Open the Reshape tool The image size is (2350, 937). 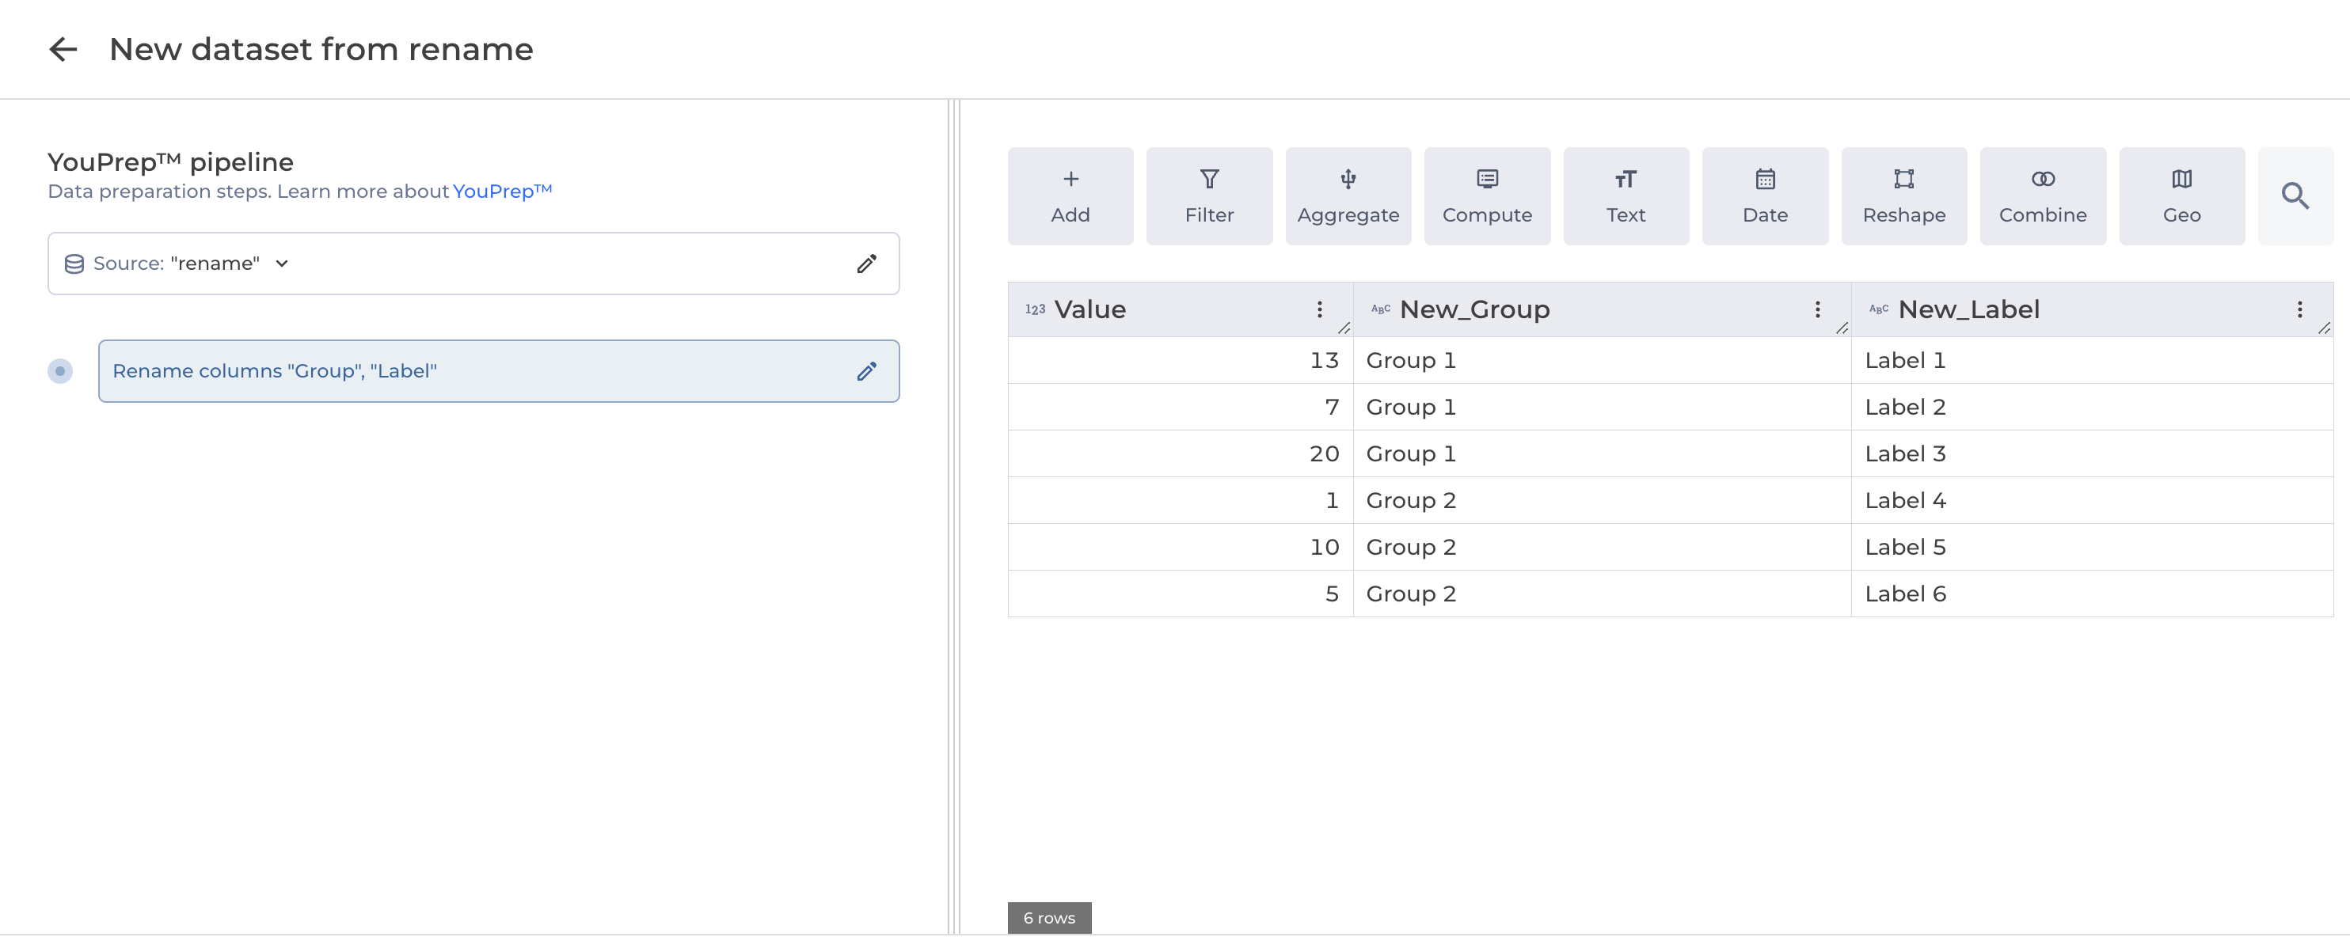pos(1903,196)
